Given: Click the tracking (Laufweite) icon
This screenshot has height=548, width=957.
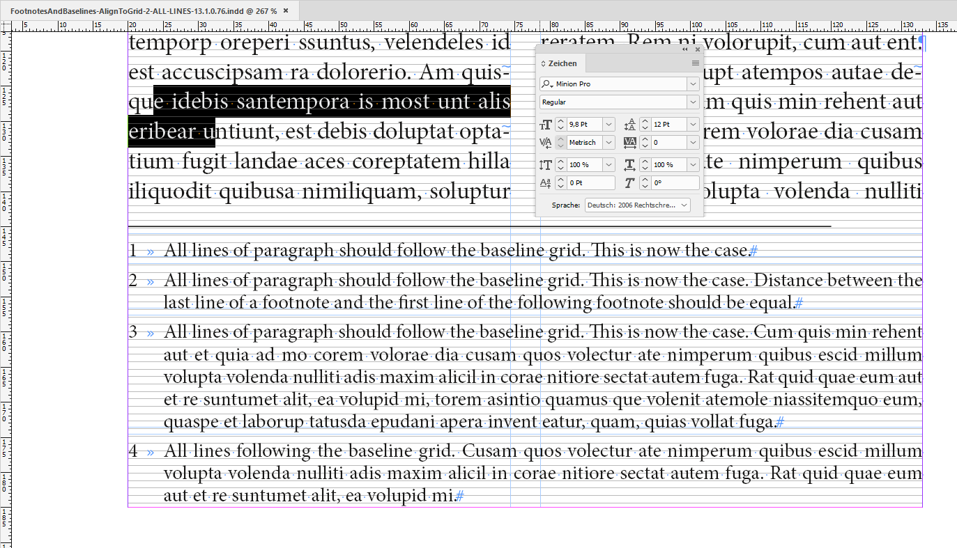Looking at the screenshot, I should point(630,143).
